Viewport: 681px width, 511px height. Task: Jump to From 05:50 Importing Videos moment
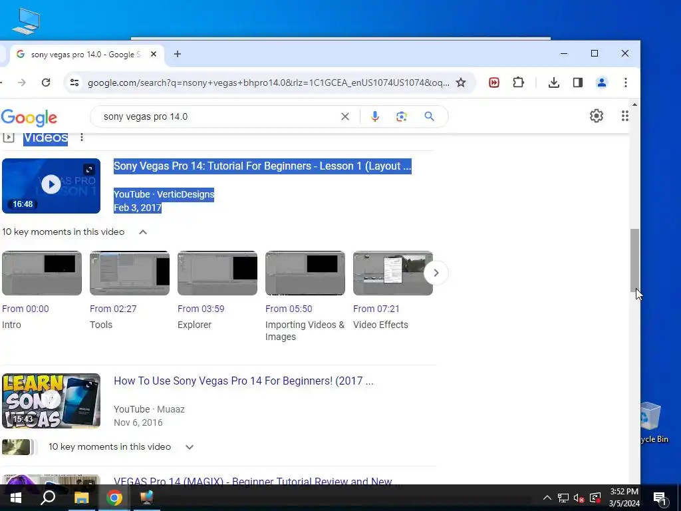[289, 309]
